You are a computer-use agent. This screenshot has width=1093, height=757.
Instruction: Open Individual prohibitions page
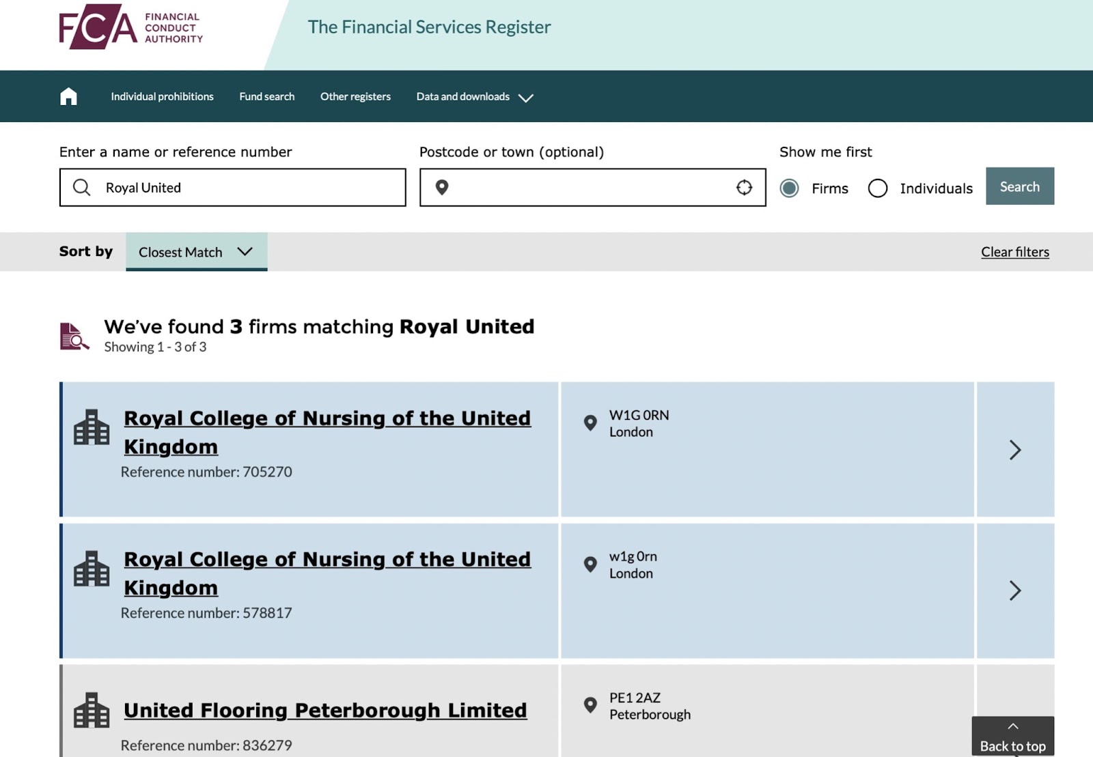point(162,97)
